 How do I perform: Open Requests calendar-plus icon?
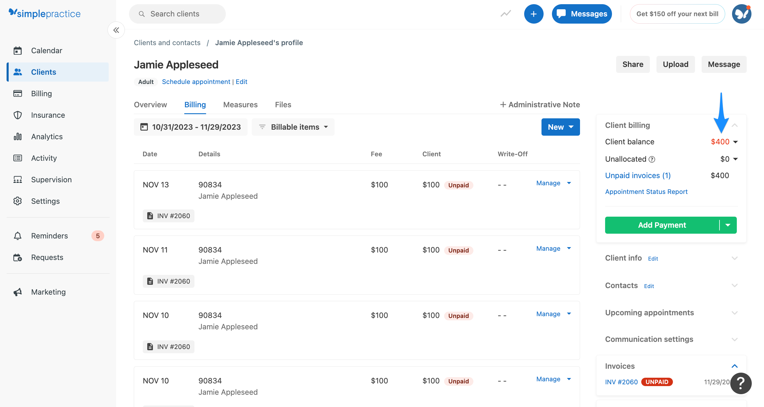pos(18,257)
